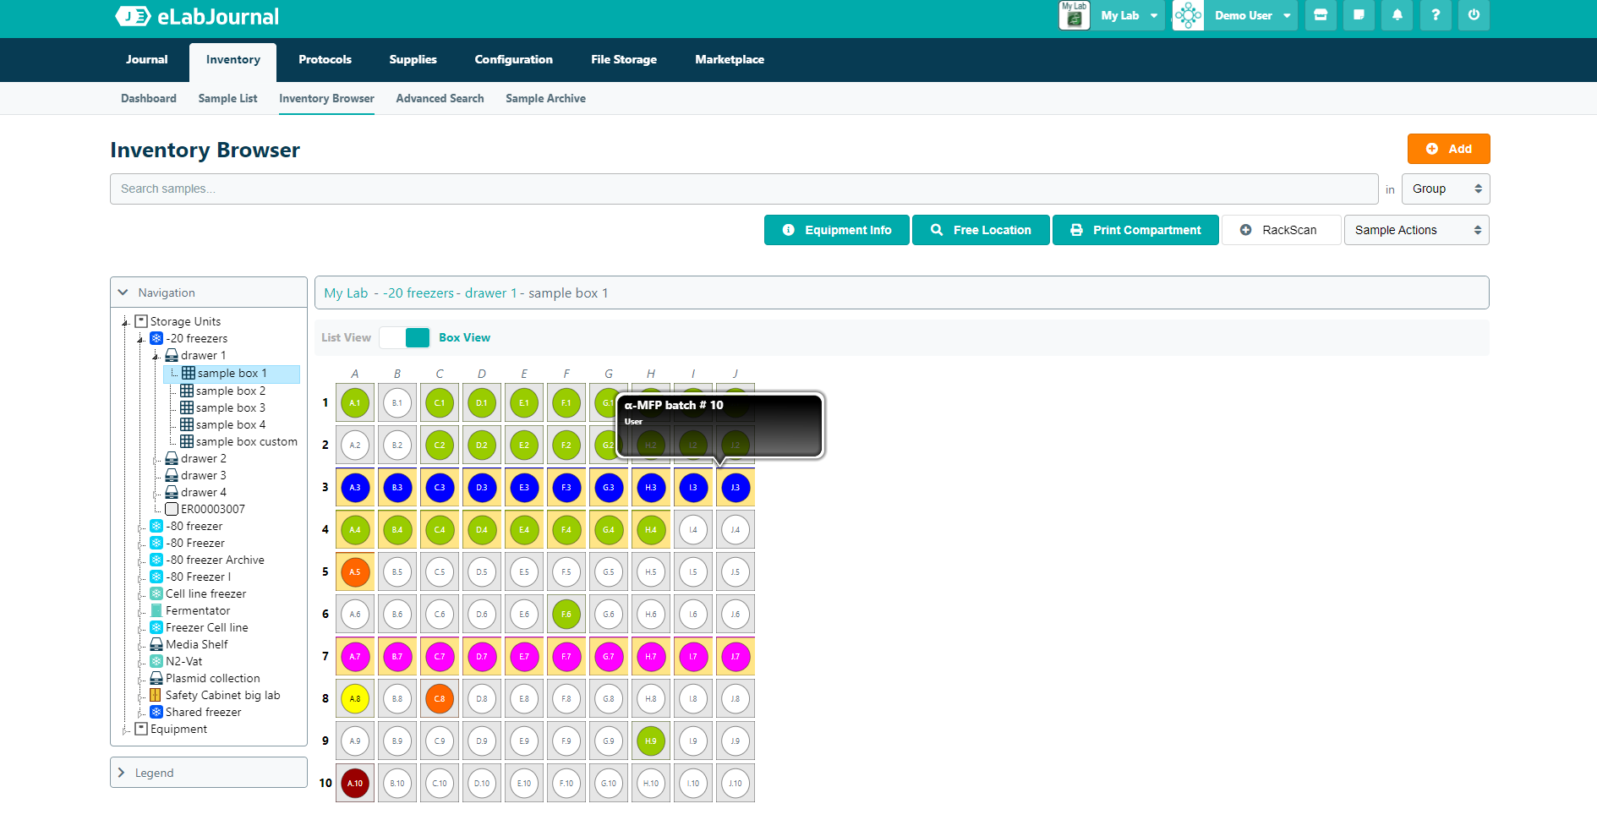
Task: Select the orange sample at position C.8
Action: click(x=440, y=698)
